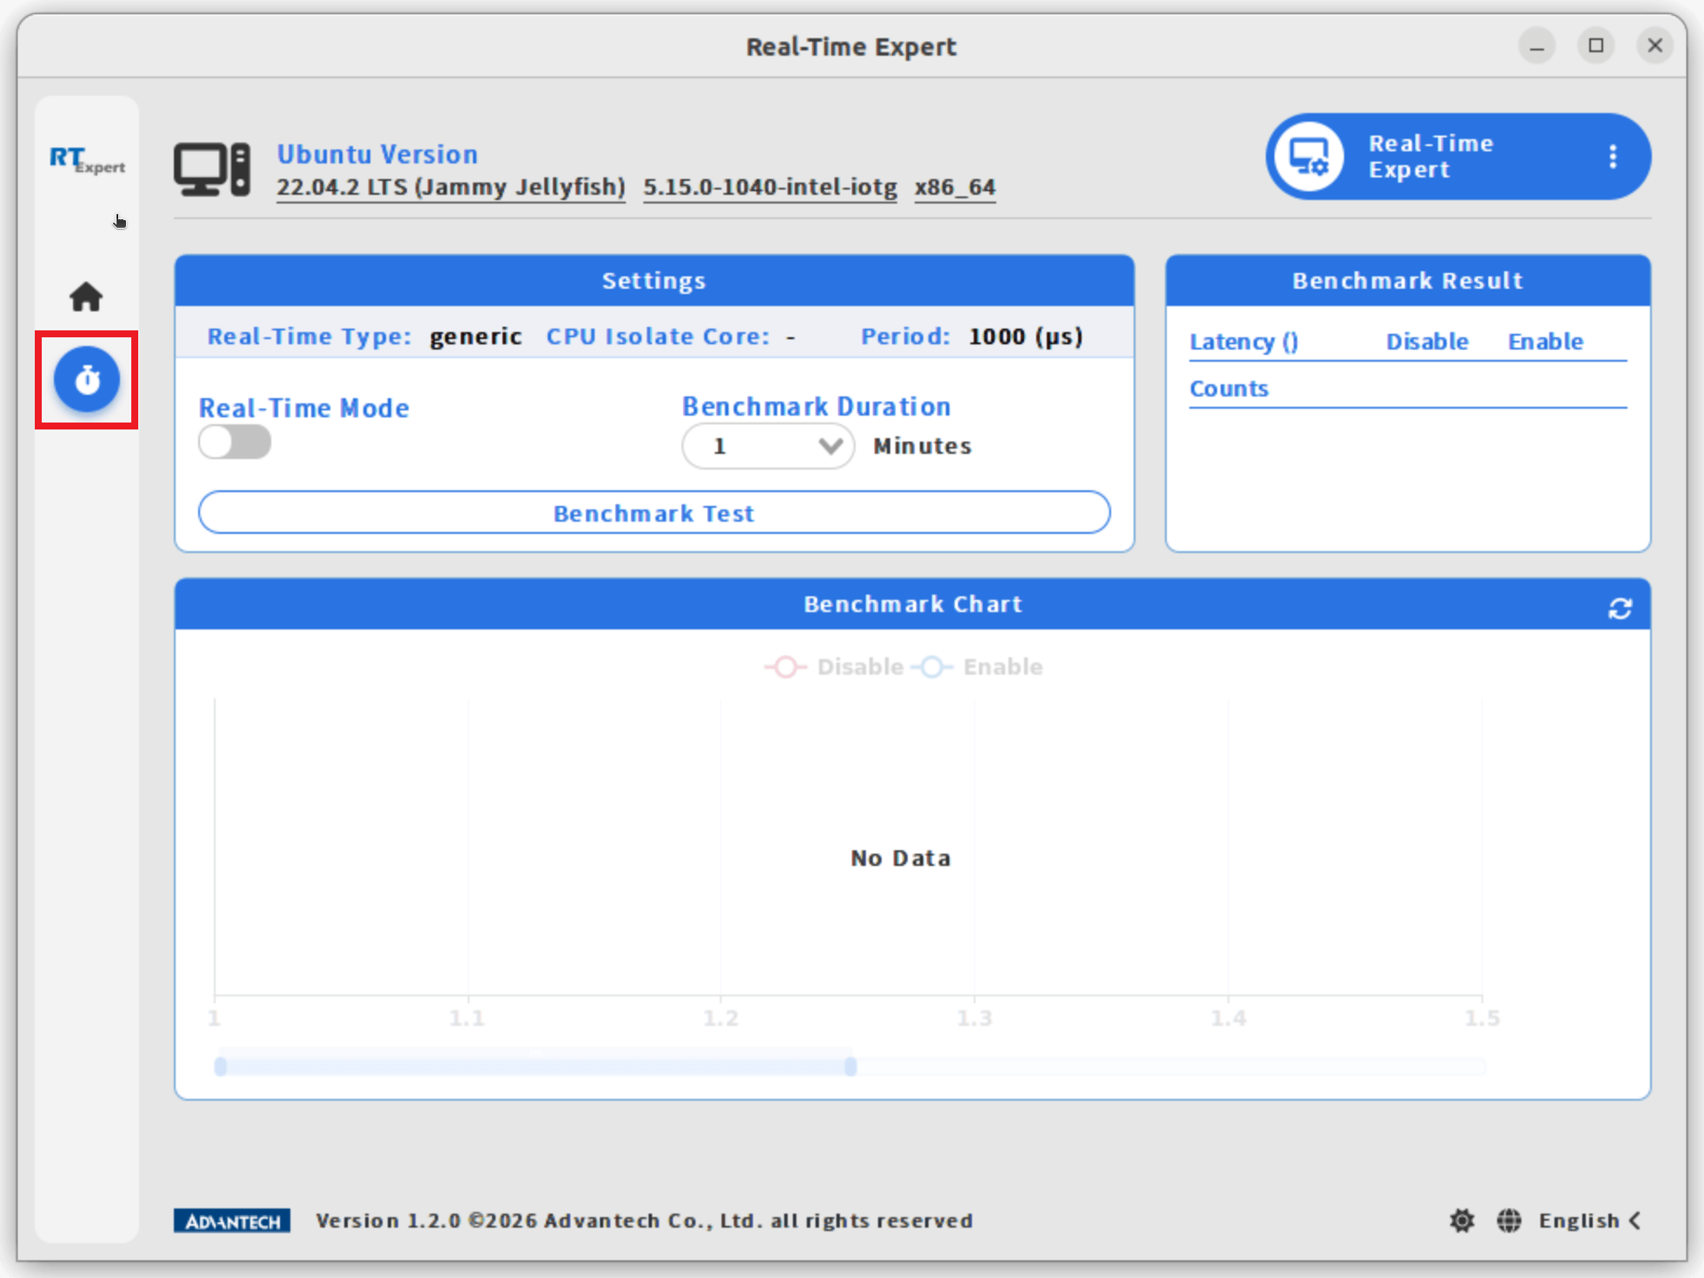Image resolution: width=1704 pixels, height=1278 pixels.
Task: Click the Real-Time Expert blue button
Action: pos(1458,156)
